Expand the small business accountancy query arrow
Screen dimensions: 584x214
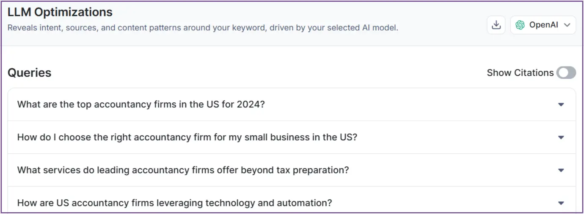tap(561, 137)
